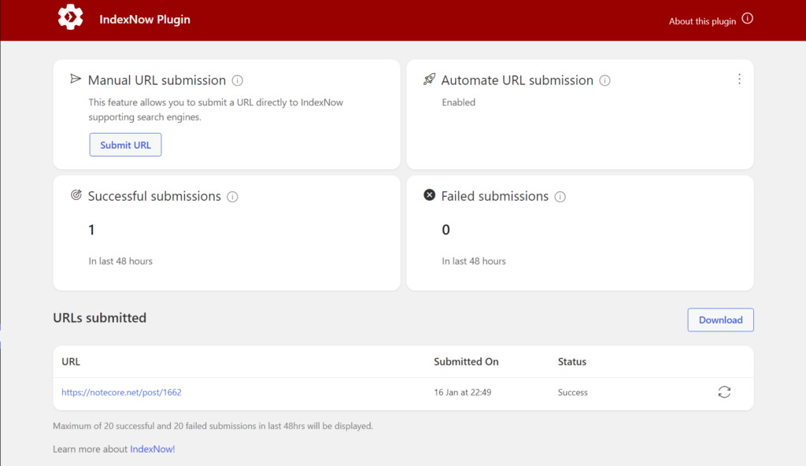The height and width of the screenshot is (466, 806).
Task: Show info tooltip for Failed submissions
Action: 560,197
